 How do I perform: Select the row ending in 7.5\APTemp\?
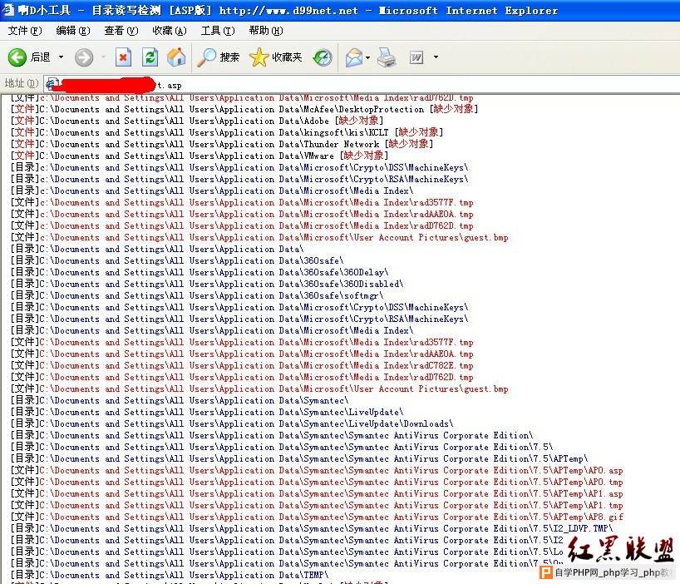tap(299, 459)
